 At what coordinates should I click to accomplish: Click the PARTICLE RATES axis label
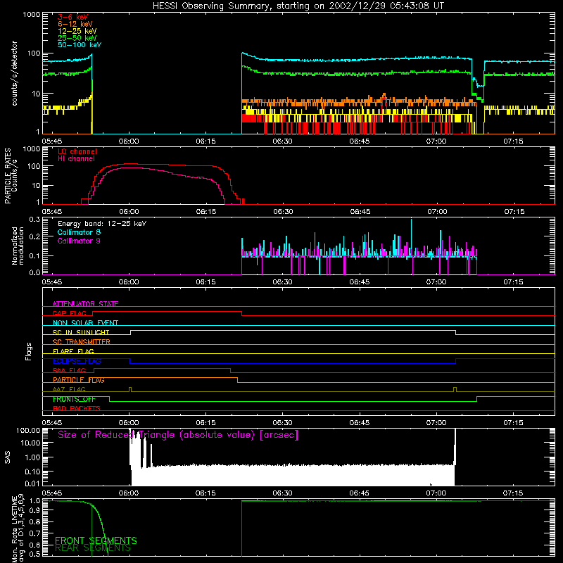point(11,176)
